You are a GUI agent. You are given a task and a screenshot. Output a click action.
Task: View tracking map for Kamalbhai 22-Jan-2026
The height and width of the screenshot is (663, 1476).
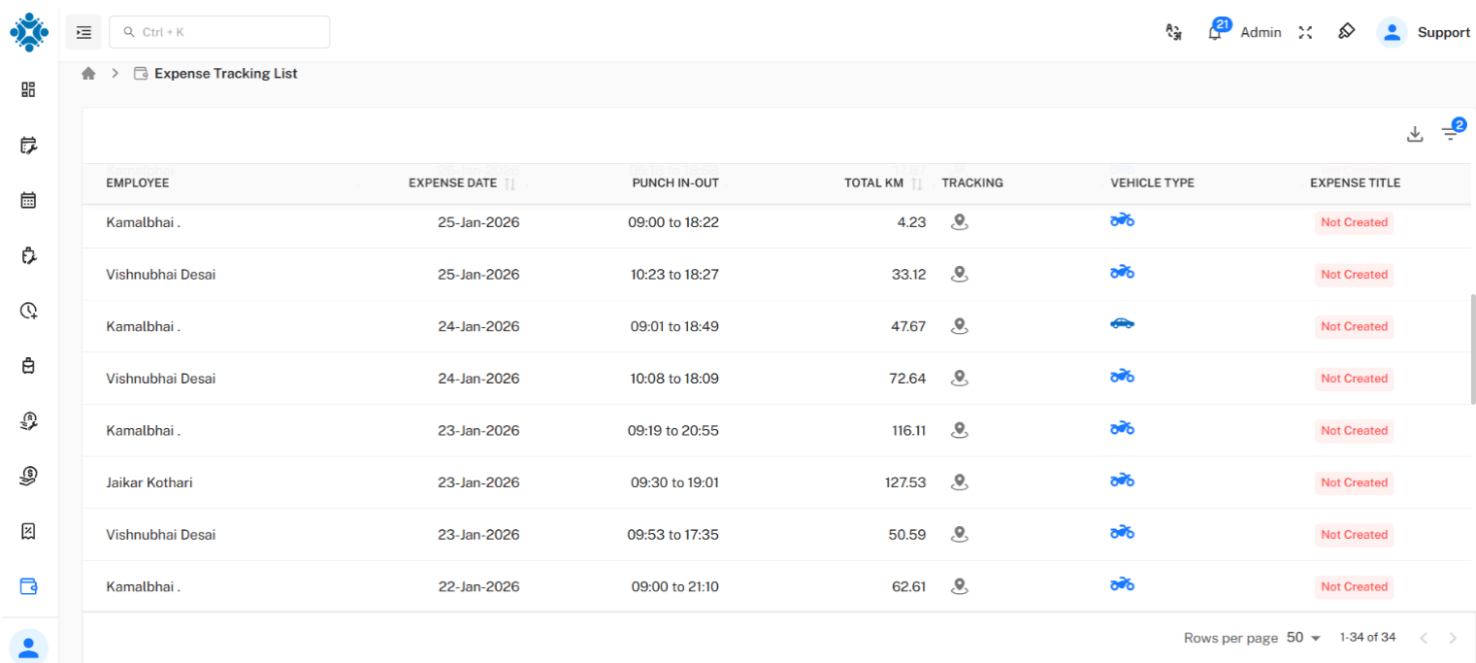[960, 586]
